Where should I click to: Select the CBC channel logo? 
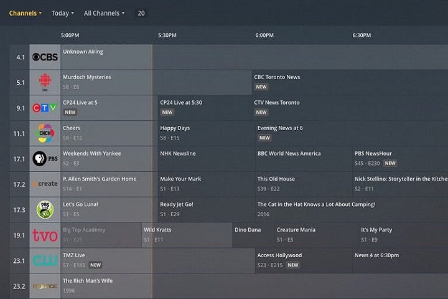point(45,82)
